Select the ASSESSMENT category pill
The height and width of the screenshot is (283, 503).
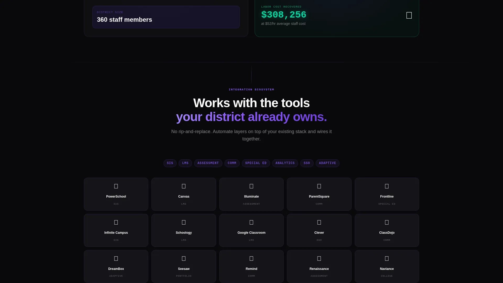(x=208, y=163)
